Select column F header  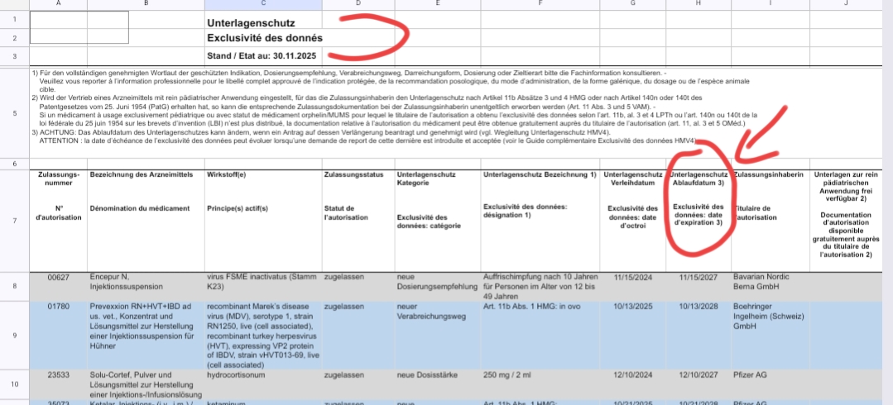pos(540,5)
